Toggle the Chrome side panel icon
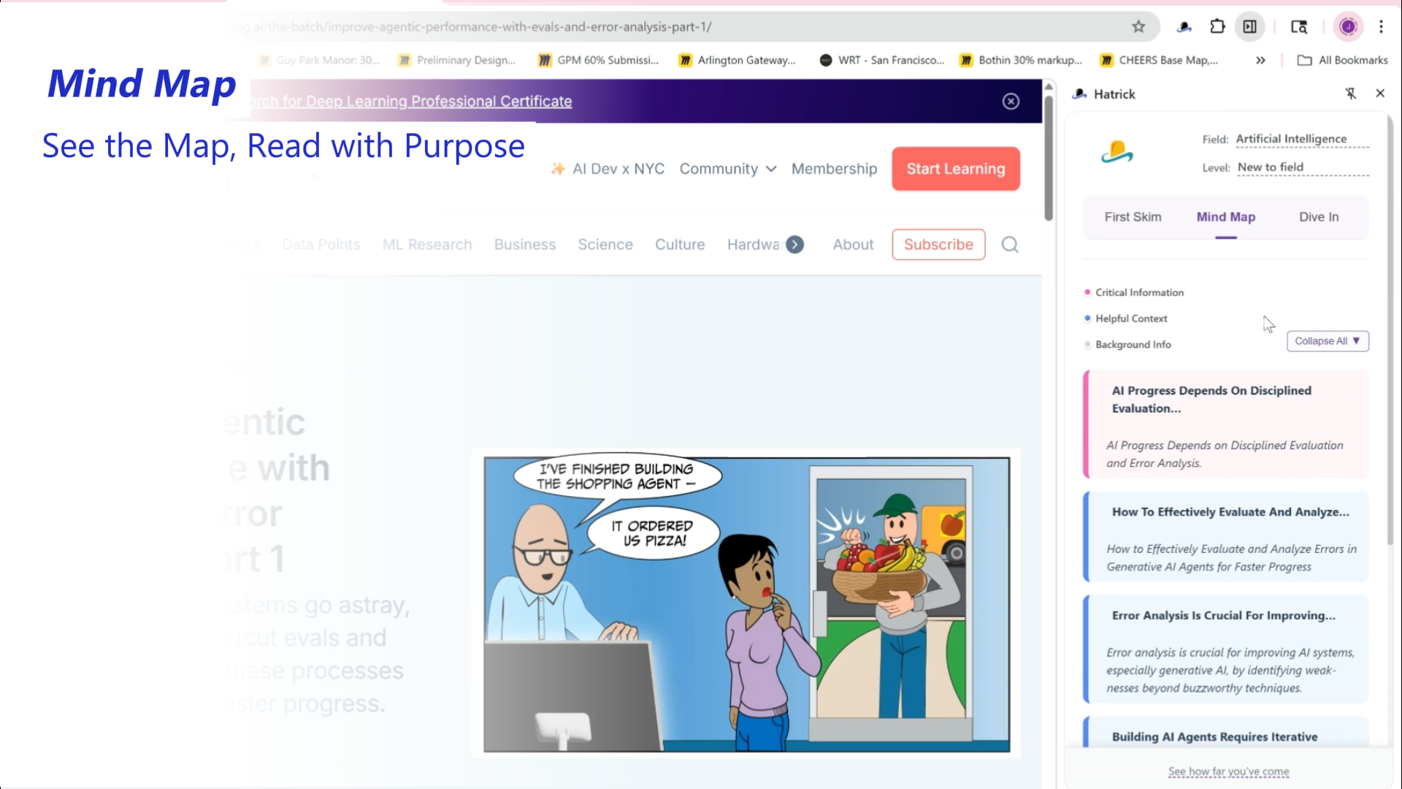Viewport: 1402px width, 789px height. (1250, 27)
